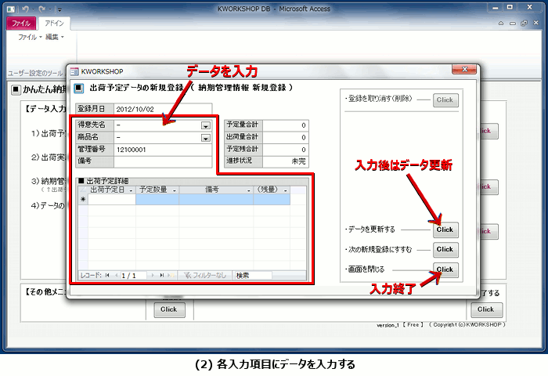
Task: Open the 出荷予定日 column header dropdown
Action: point(131,190)
